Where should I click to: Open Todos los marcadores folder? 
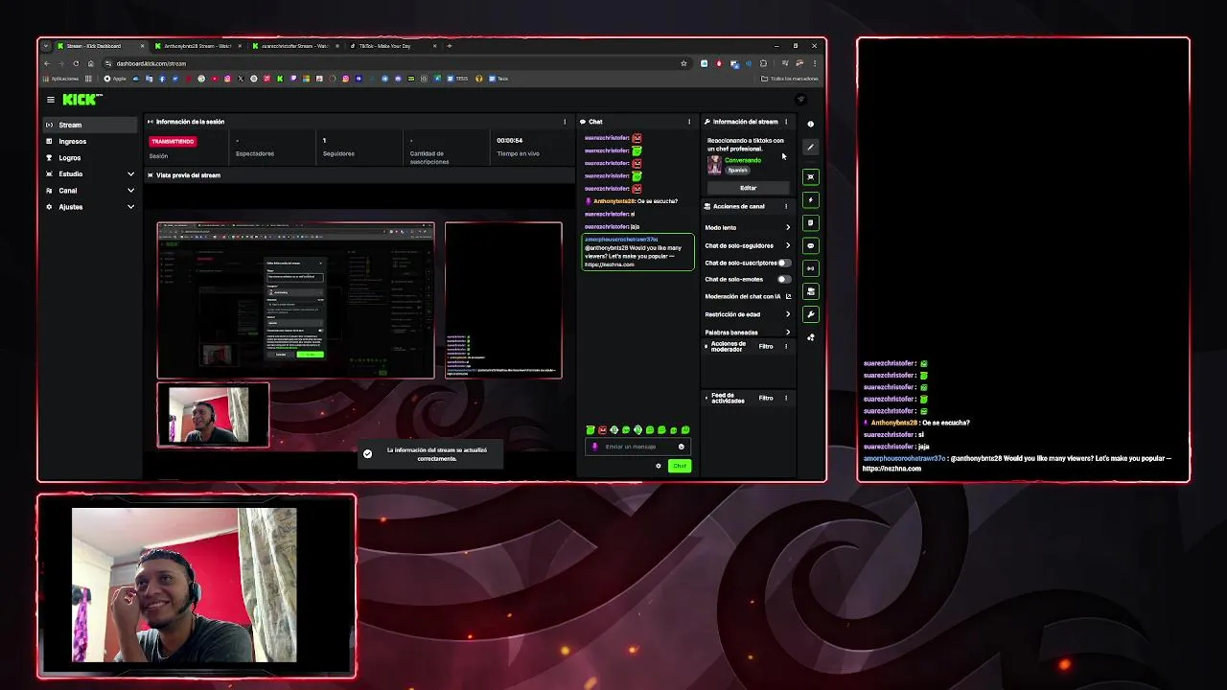tap(790, 79)
